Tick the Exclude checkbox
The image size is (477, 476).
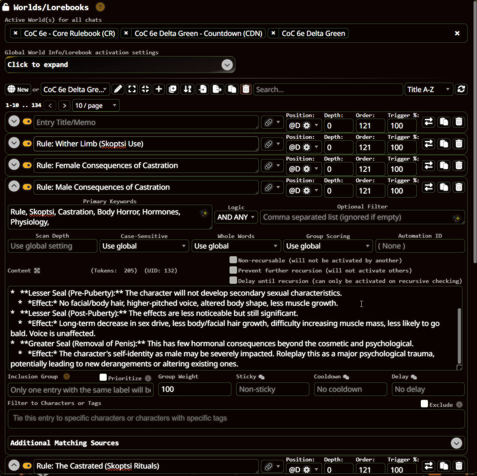pos(424,403)
